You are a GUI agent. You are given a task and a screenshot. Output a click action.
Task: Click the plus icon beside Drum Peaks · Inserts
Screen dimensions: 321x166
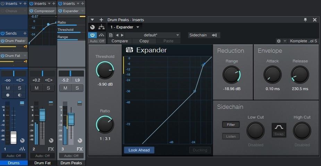(101, 20)
